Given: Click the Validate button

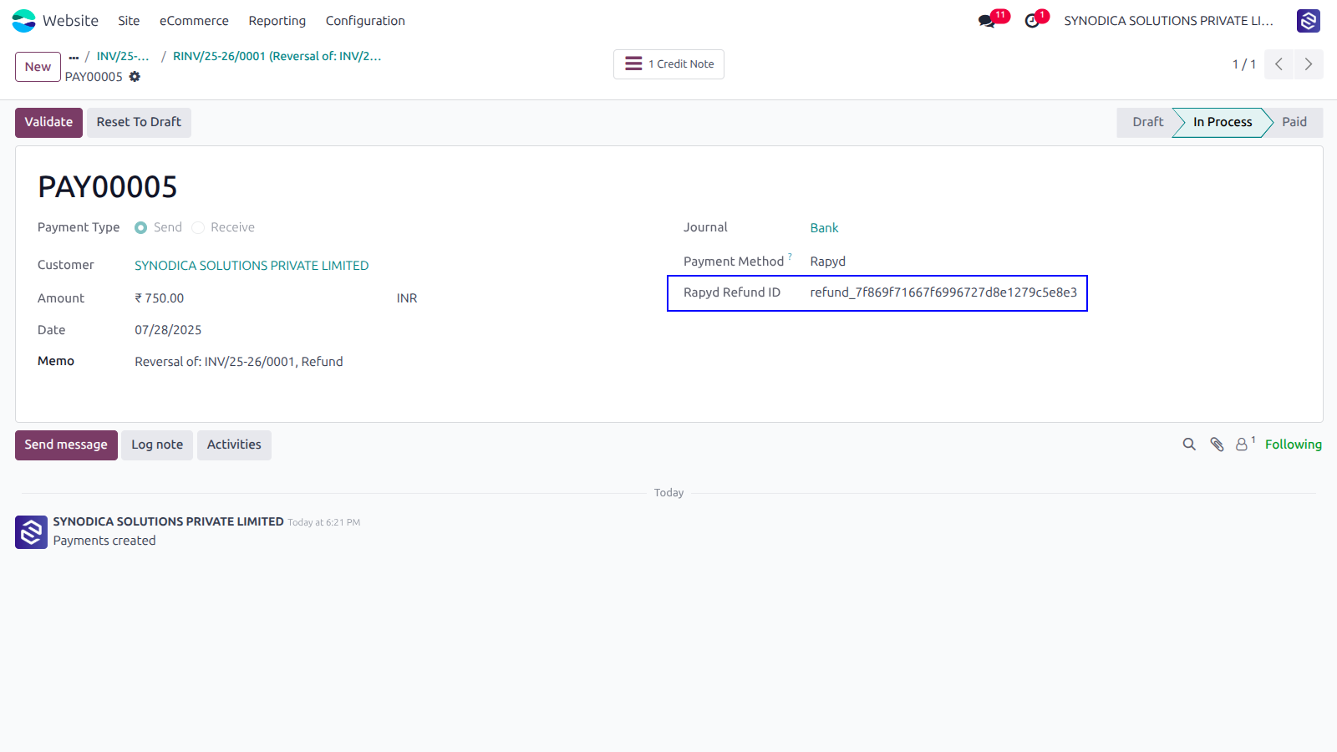Looking at the screenshot, I should [48, 123].
